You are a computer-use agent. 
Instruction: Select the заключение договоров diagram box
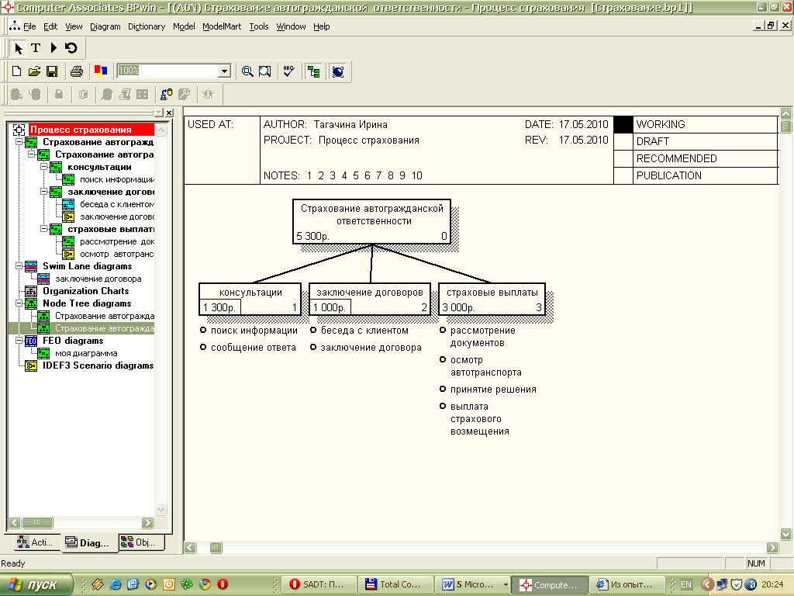click(370, 299)
